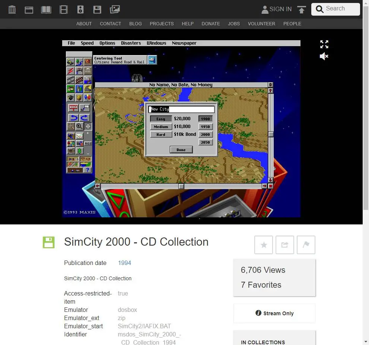The height and width of the screenshot is (345, 369).
Task: Click map window vertical scroll thumb
Action: pos(271,134)
